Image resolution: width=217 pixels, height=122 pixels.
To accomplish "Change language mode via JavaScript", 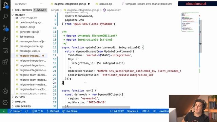I will coord(164,111).
